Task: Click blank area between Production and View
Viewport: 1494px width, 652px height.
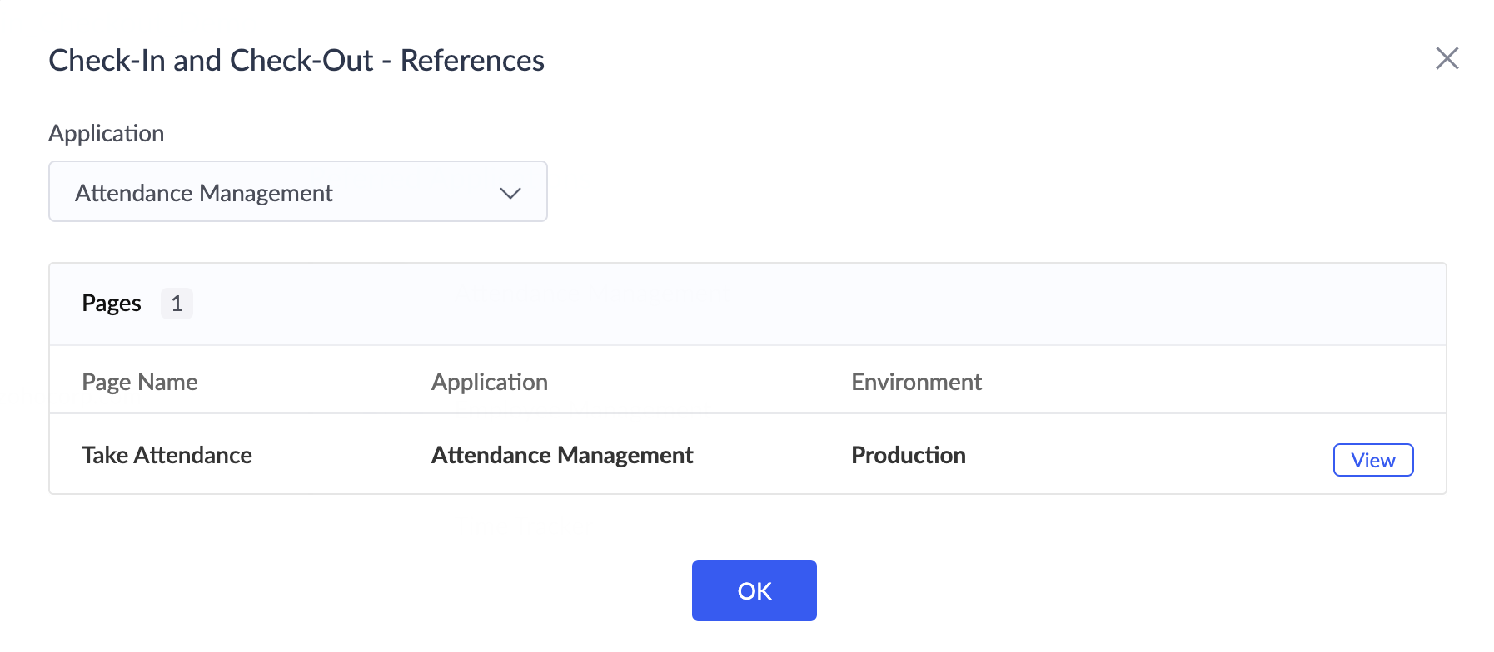Action: point(1149,455)
